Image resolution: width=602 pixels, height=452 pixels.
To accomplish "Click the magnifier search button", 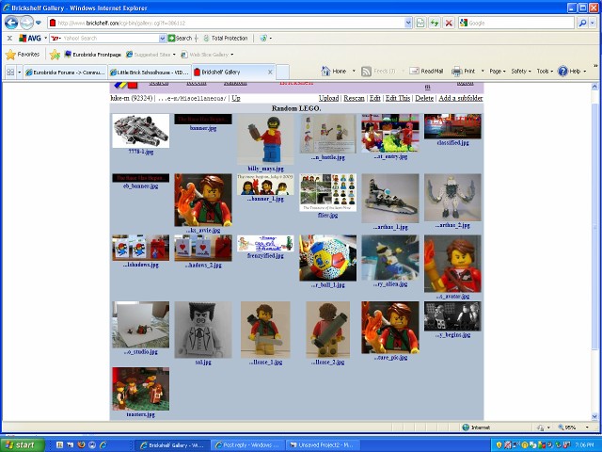I will tap(582, 23).
